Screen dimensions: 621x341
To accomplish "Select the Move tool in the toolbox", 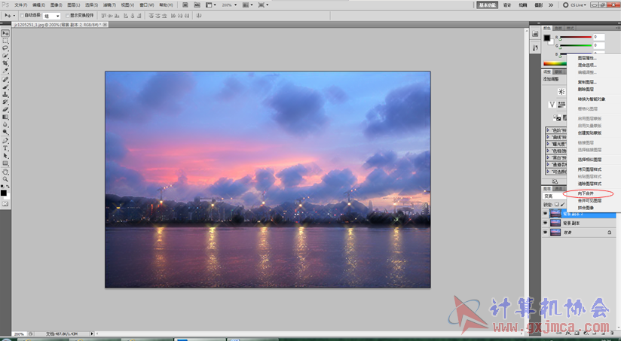I will [5, 33].
